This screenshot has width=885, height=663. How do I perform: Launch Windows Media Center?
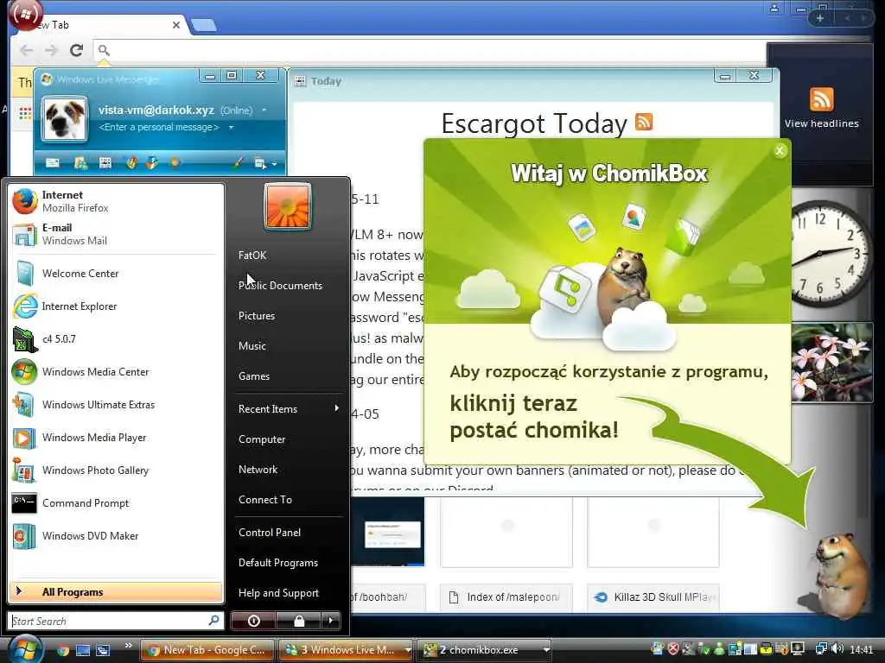click(x=116, y=371)
